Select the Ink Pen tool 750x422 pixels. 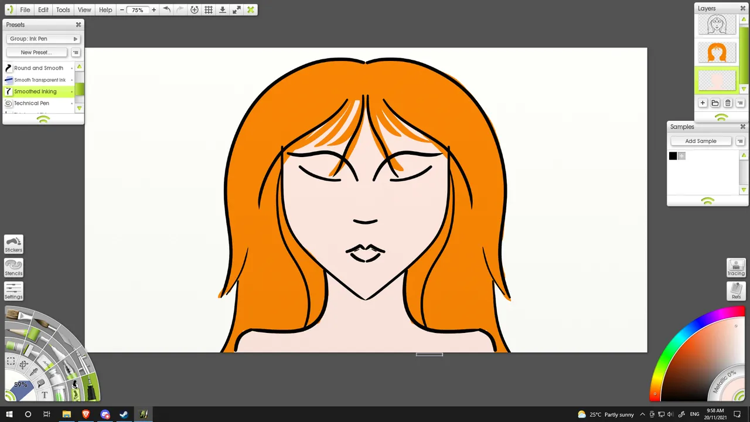pos(90,388)
